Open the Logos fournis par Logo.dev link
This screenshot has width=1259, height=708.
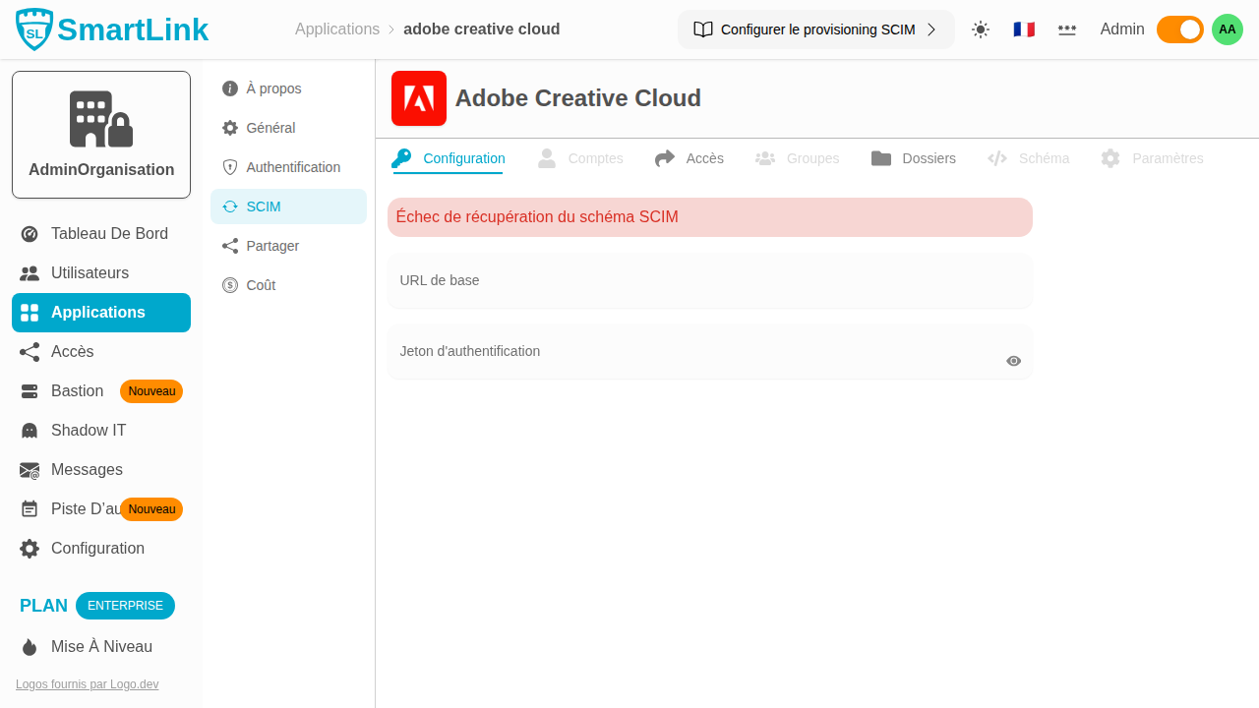coord(87,683)
